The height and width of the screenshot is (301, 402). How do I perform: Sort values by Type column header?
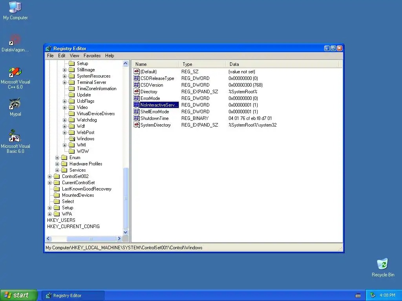(x=202, y=64)
